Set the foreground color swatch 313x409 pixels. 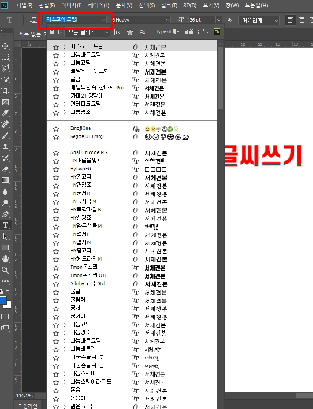click(3, 300)
